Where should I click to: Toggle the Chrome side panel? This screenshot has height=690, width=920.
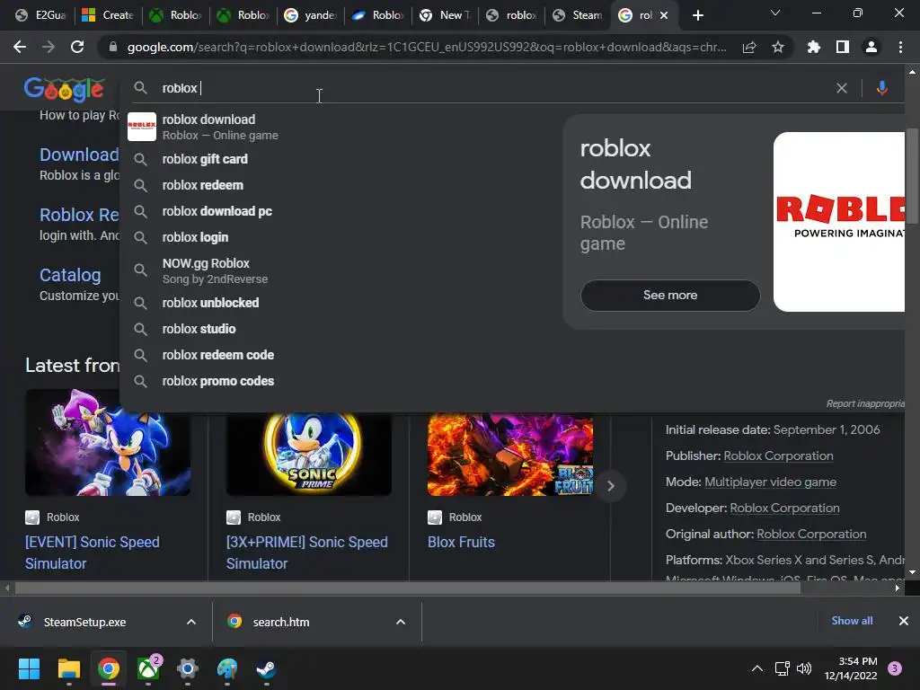(x=843, y=47)
